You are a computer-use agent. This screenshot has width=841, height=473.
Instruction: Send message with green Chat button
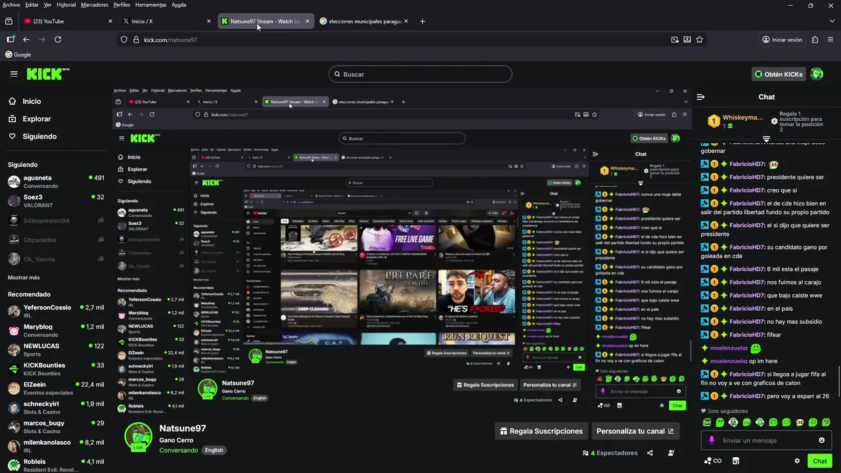click(819, 461)
